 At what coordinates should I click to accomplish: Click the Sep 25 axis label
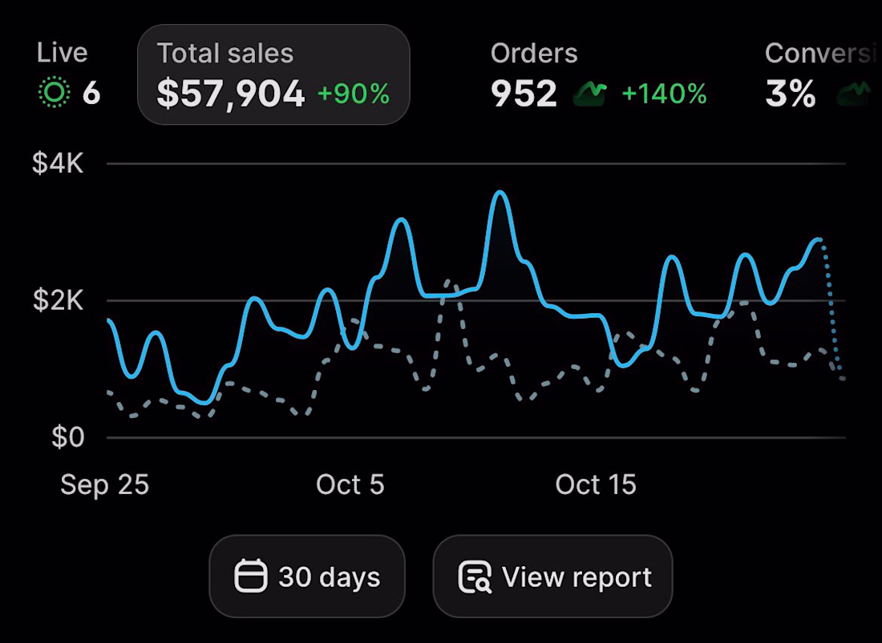(x=104, y=484)
